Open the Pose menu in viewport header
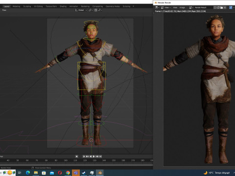Screen dimensions: 235x176 (x=4, y=10)
